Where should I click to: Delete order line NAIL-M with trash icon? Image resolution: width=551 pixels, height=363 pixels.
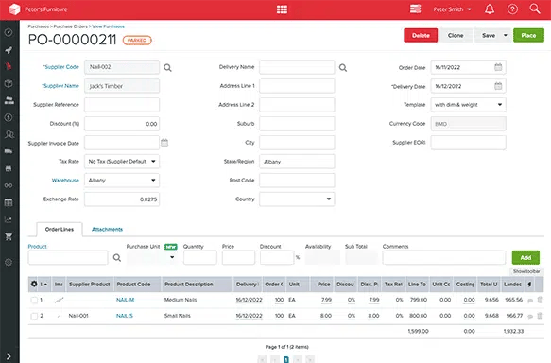pos(540,300)
